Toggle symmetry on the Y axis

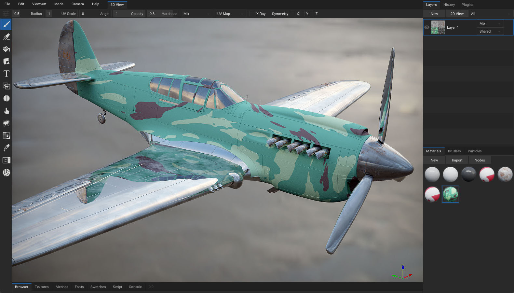302,14
